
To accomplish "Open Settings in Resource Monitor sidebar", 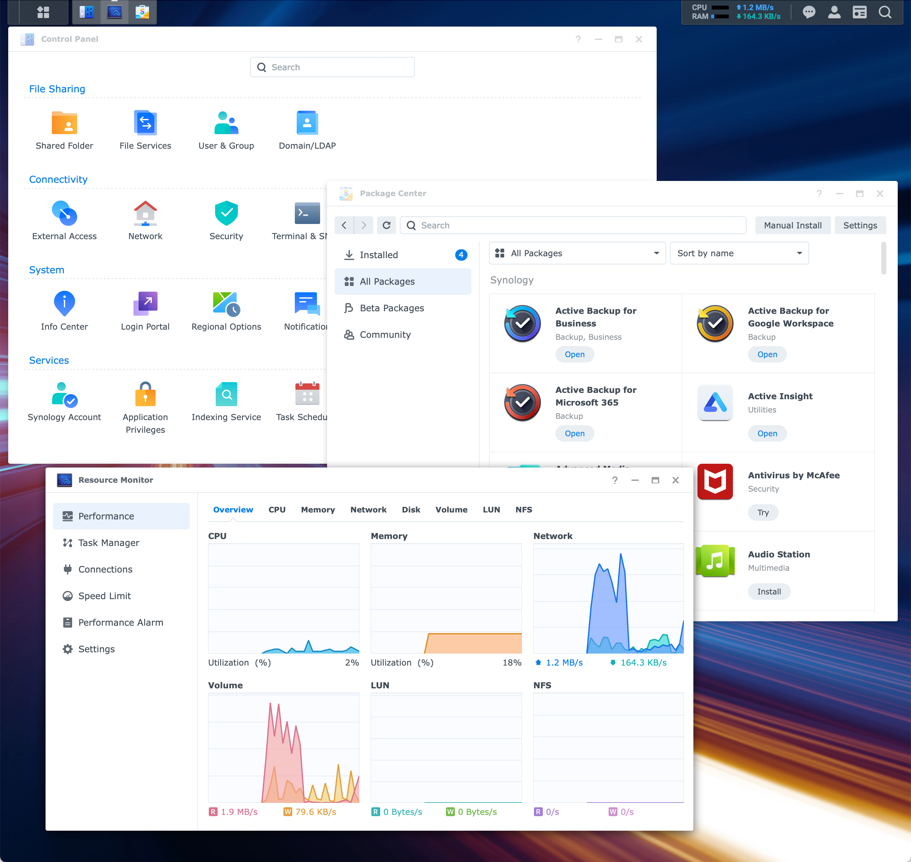I will [121, 649].
